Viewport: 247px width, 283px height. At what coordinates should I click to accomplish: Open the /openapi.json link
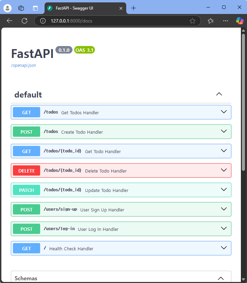click(x=23, y=65)
